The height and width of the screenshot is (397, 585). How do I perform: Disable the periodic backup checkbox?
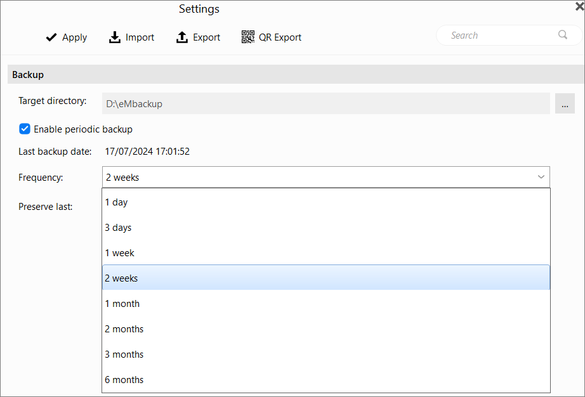[x=25, y=129]
